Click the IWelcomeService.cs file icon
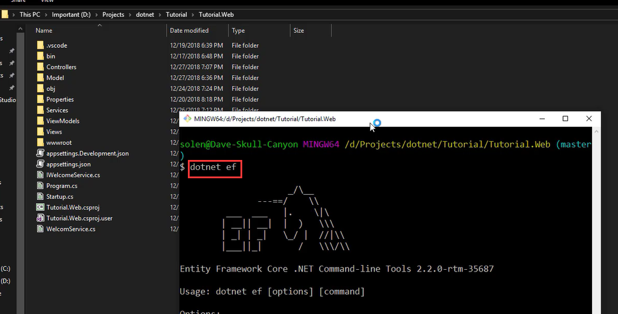Viewport: 618px width, 314px height. [x=40, y=175]
